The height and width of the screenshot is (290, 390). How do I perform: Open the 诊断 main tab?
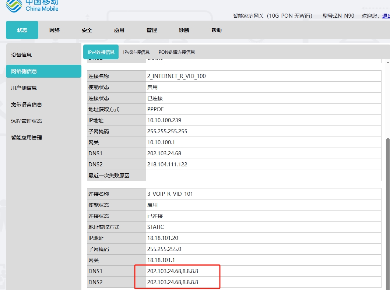tap(184, 30)
